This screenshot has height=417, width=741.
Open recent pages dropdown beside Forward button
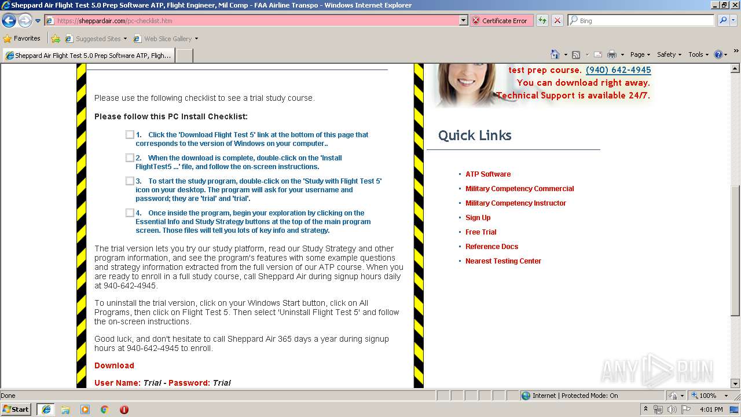38,21
